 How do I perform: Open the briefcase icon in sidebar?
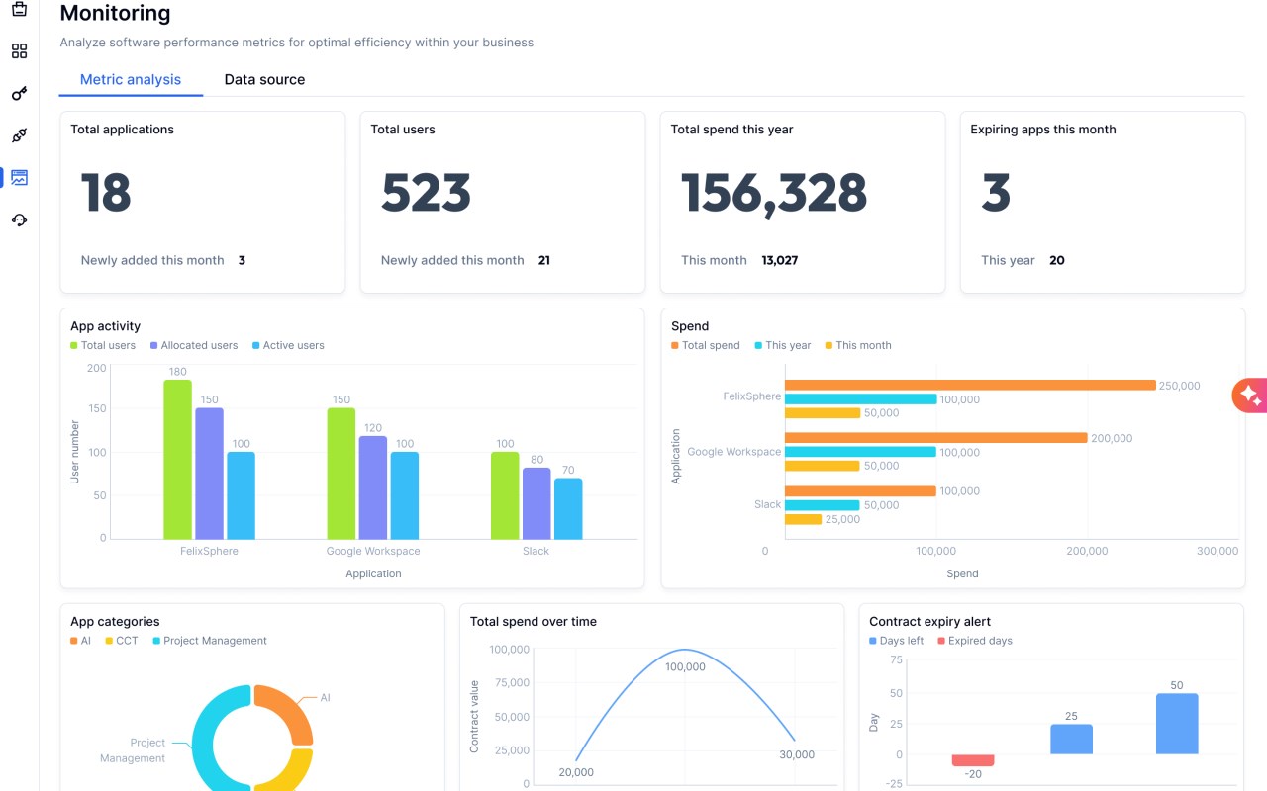19,9
